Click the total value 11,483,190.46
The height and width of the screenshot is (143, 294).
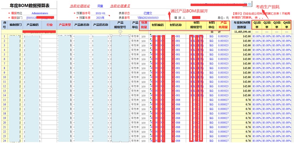pyautogui.click(x=242, y=32)
